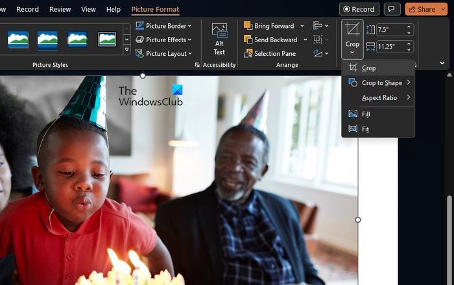Open the Rotate objects menu

[x=320, y=53]
